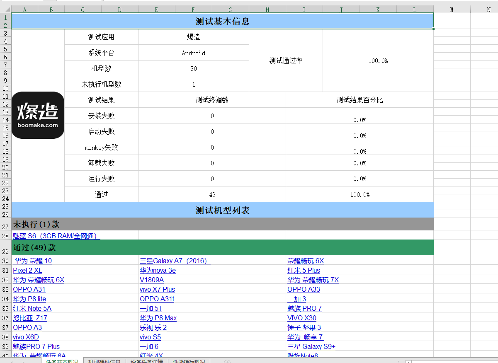498x363 pixels.
Task: Click the 安装失败 label cell
Action: 101,116
